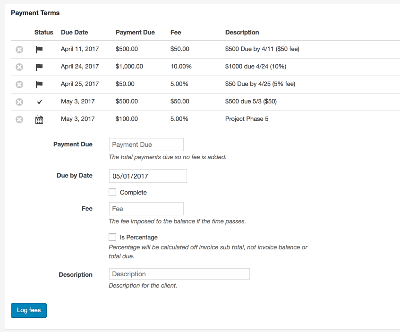Image resolution: width=400 pixels, height=332 pixels.
Task: Remove the $500 due 5/3 term
Action: 19,102
